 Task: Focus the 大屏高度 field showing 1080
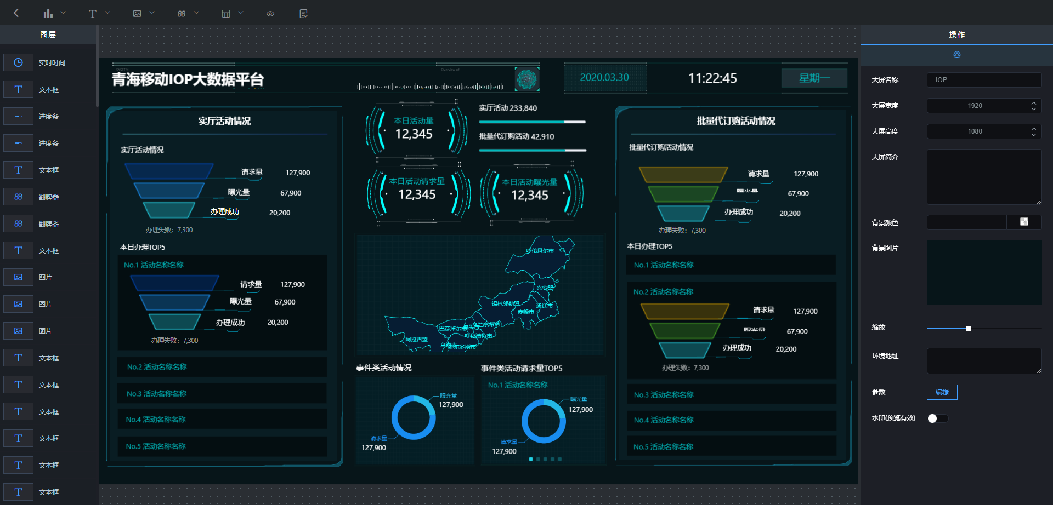click(976, 131)
